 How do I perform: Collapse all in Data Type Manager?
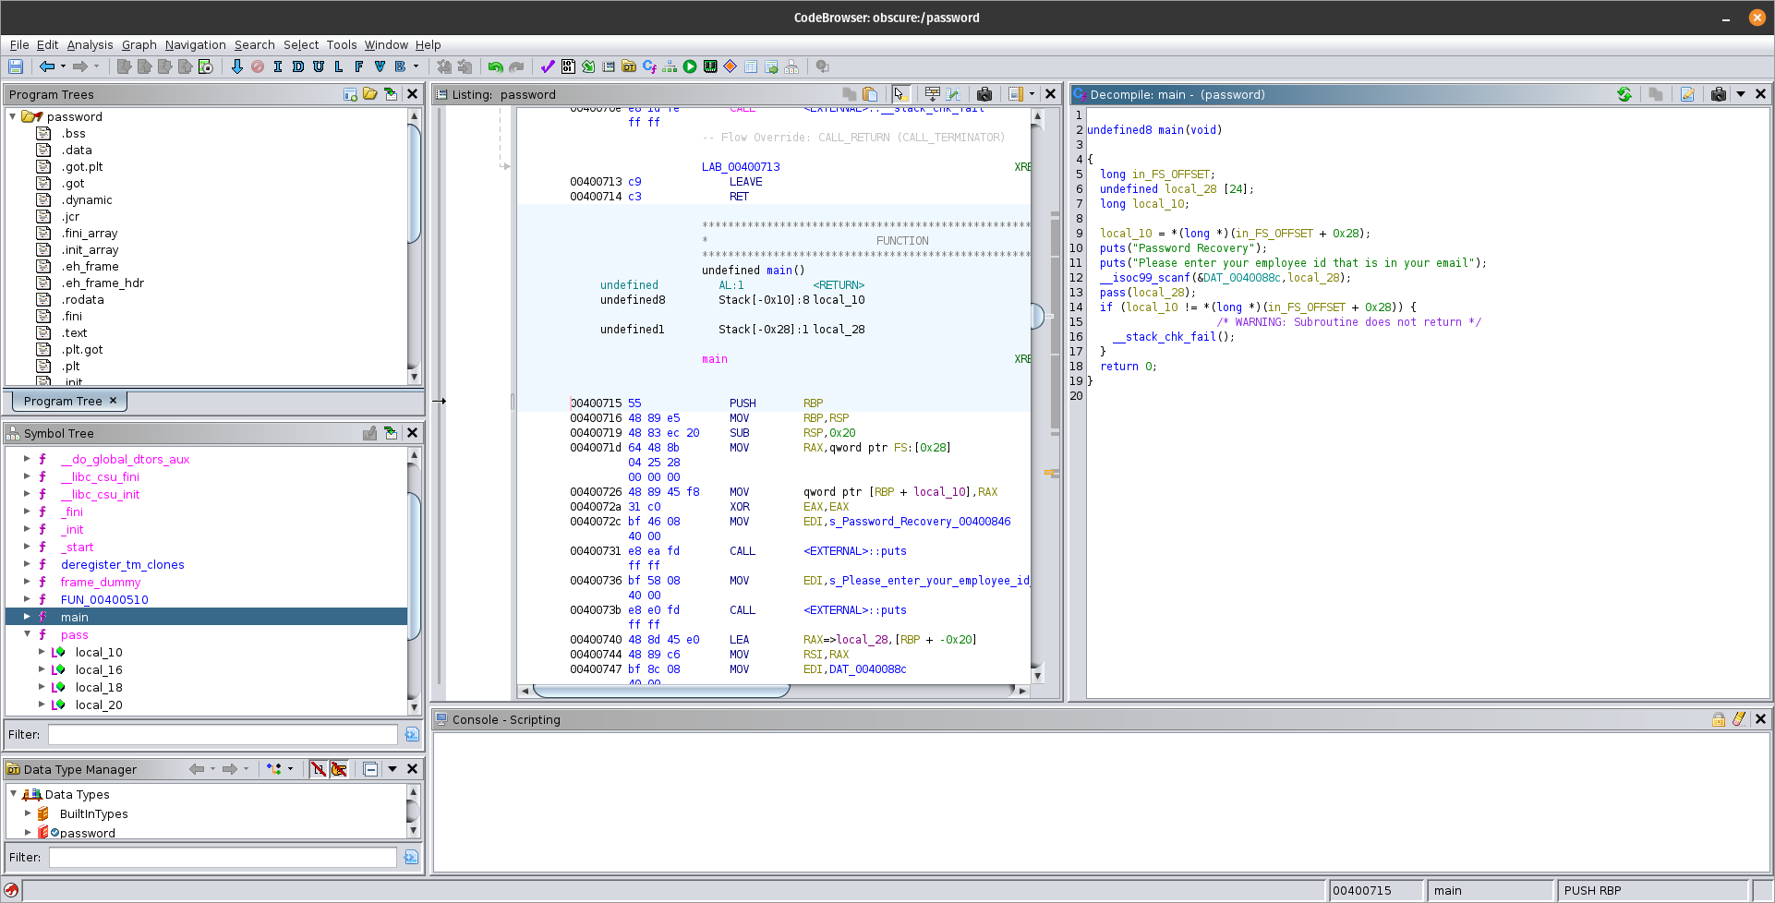370,769
